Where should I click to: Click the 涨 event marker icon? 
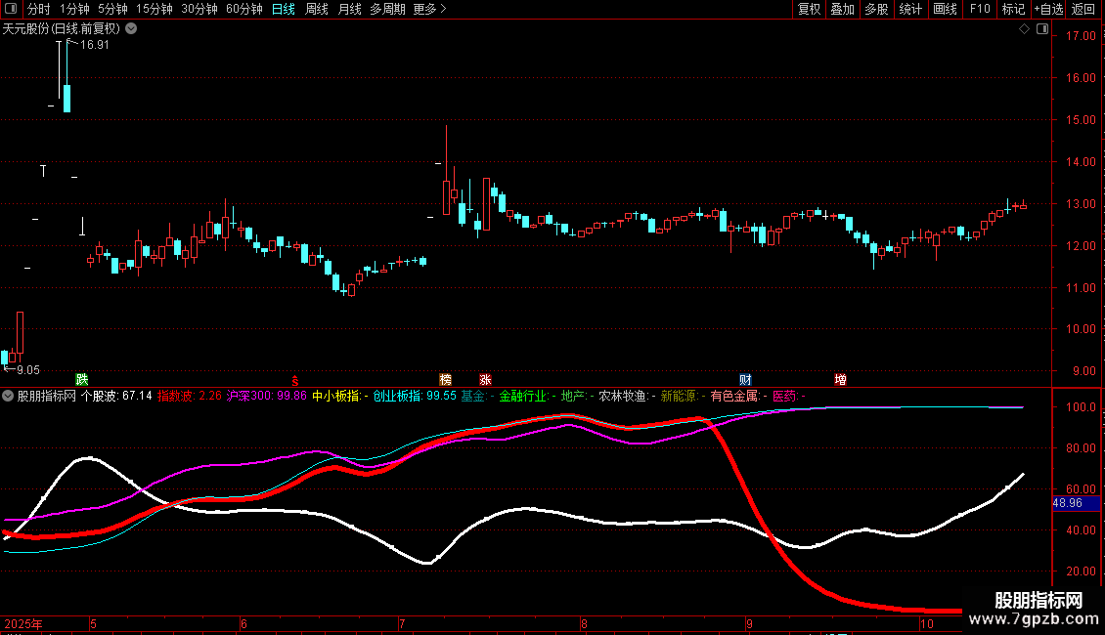click(x=485, y=379)
